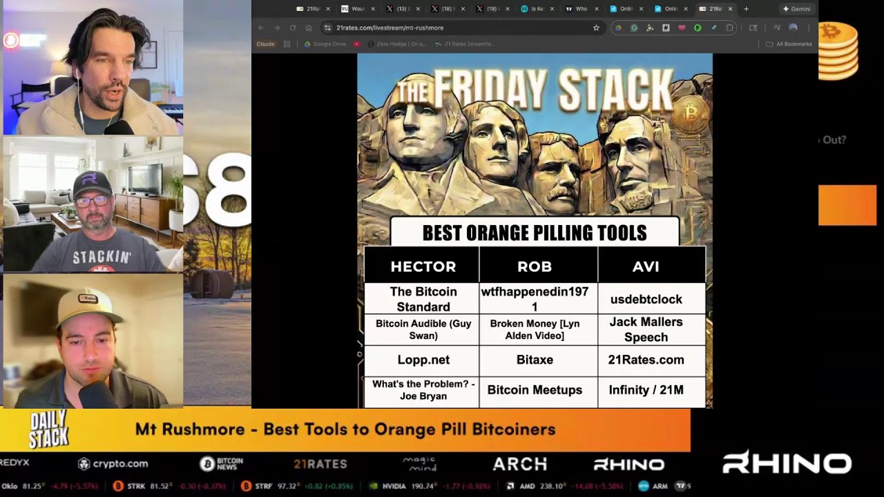The width and height of the screenshot is (884, 497).
Task: Click the three-circle extension icon
Action: pyautogui.click(x=650, y=28)
